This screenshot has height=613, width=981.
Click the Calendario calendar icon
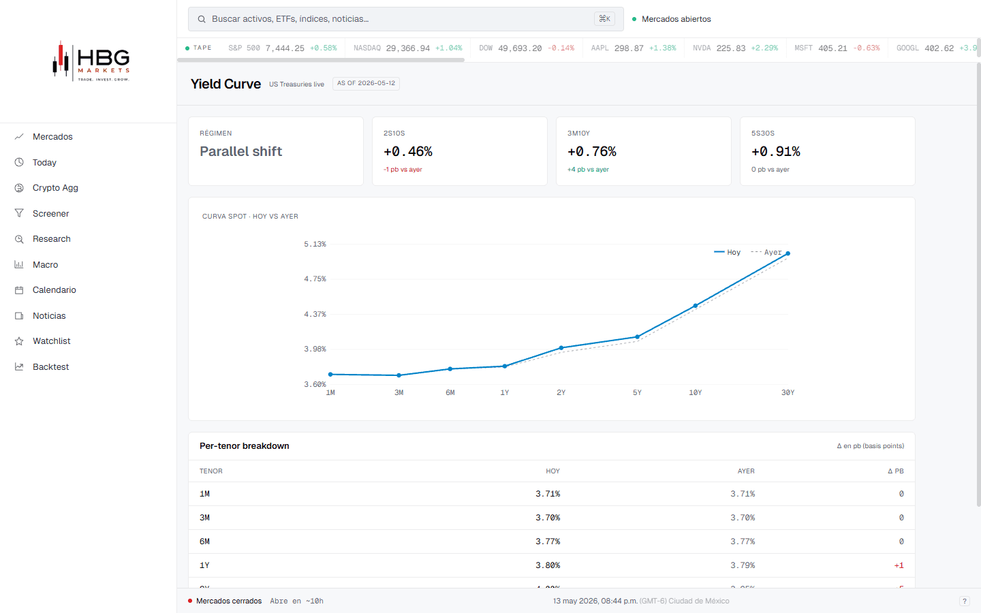click(19, 290)
